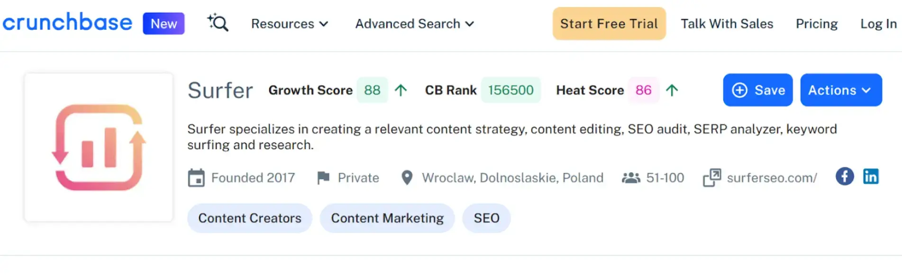902x277 pixels.
Task: Save the Surfer company profile
Action: (x=757, y=90)
